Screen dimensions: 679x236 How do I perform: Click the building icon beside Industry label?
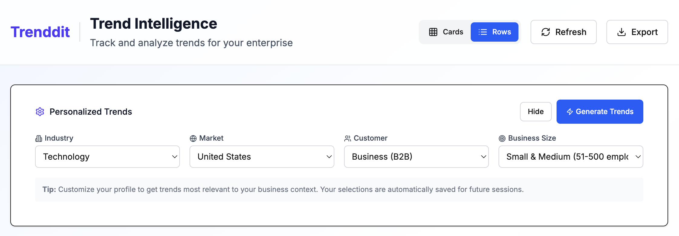click(x=38, y=138)
